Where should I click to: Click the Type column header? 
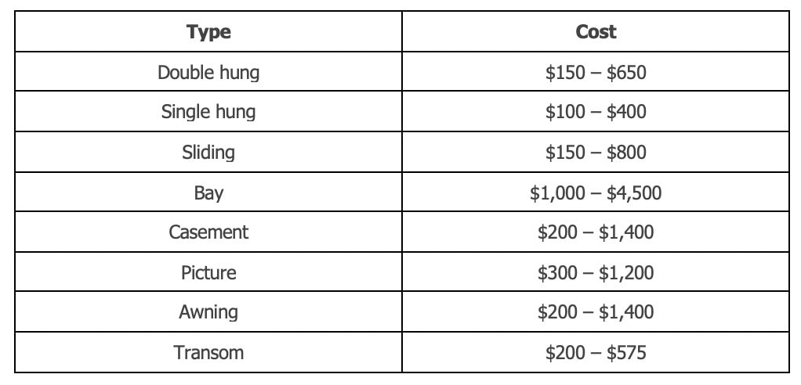pos(208,32)
